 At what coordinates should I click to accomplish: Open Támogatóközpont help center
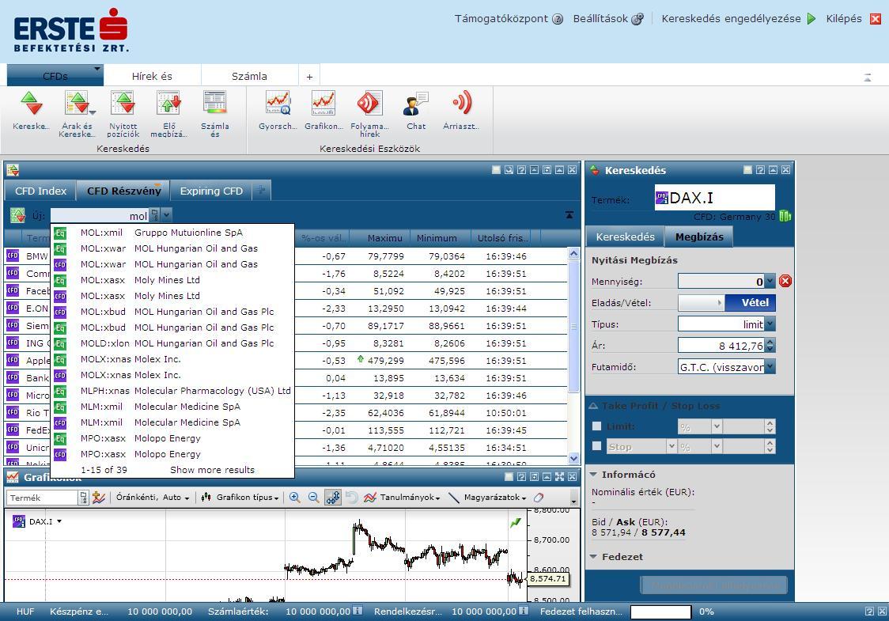509,19
